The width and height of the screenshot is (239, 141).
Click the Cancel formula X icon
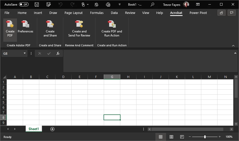(40, 53)
